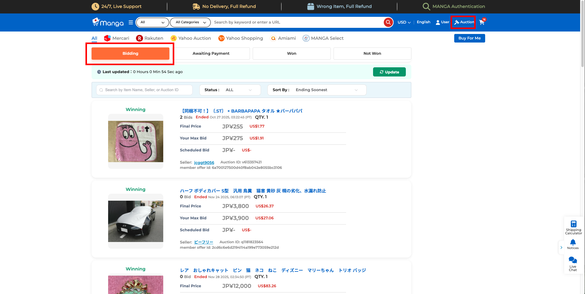Image resolution: width=585 pixels, height=294 pixels.
Task: Filter by Yahoo Auction marketplace
Action: pyautogui.click(x=191, y=38)
